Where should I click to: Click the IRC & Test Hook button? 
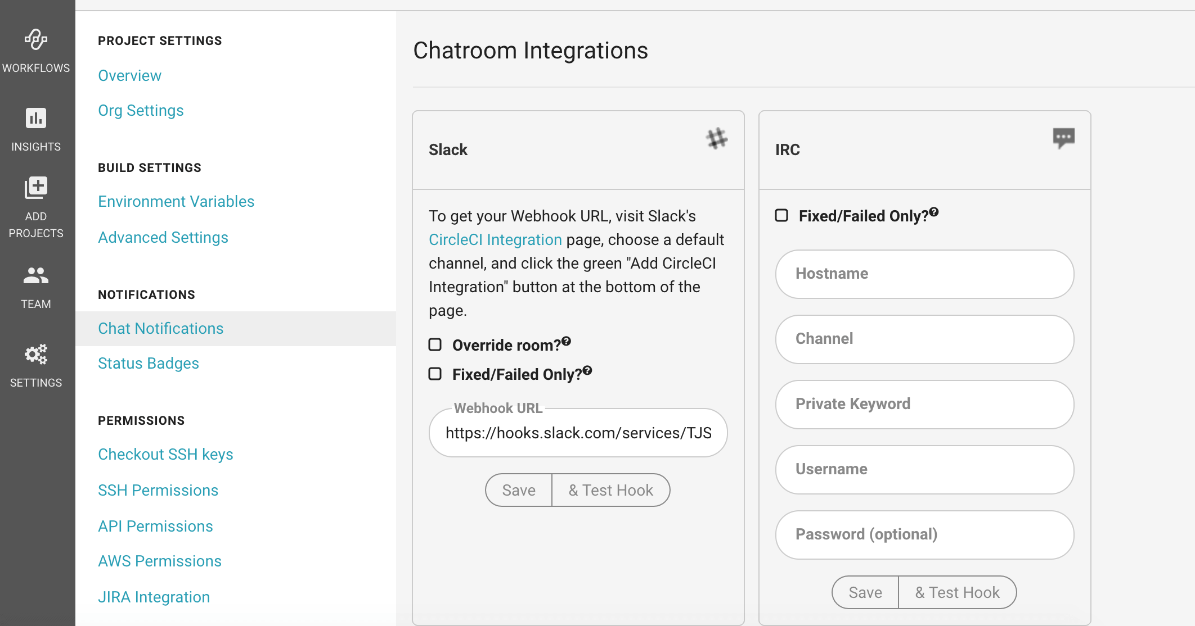click(x=957, y=592)
